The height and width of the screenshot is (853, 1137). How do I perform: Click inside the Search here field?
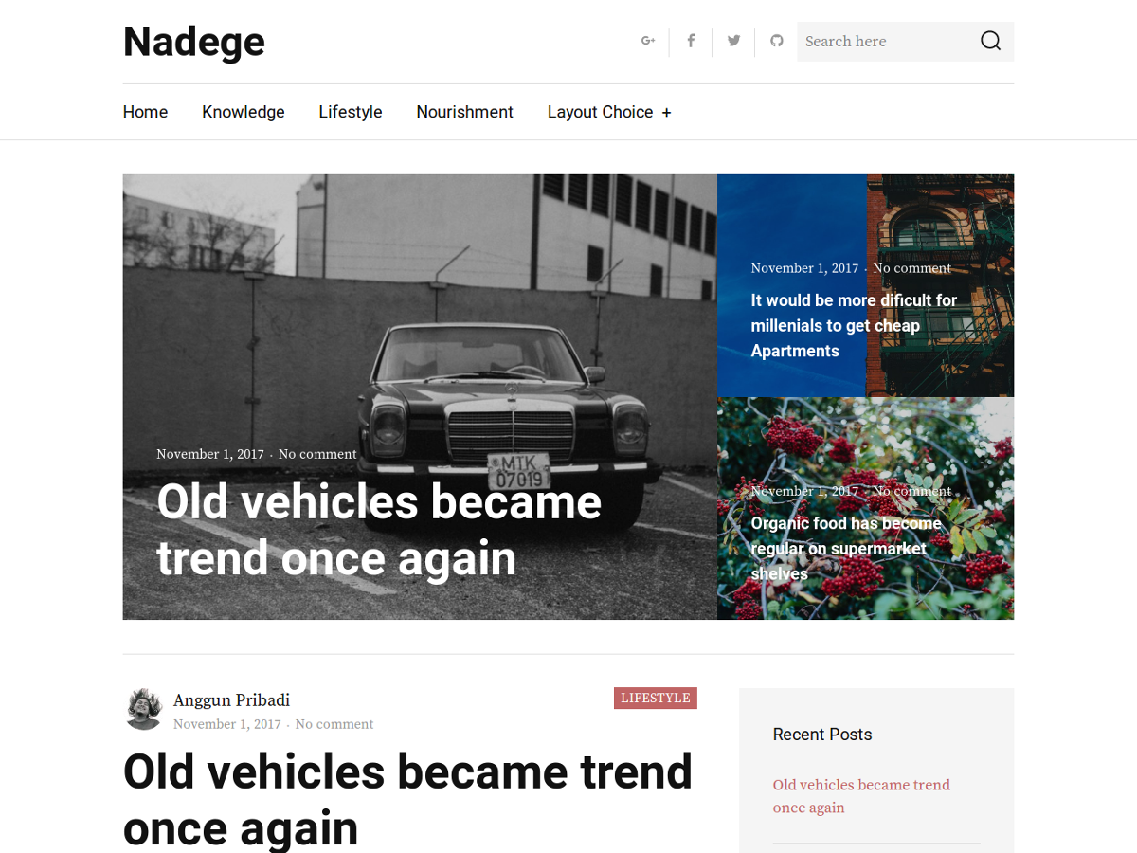coord(886,42)
